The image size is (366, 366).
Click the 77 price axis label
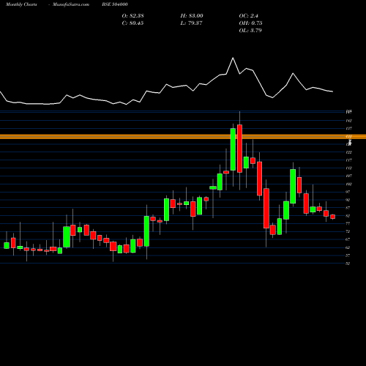tap(348, 223)
